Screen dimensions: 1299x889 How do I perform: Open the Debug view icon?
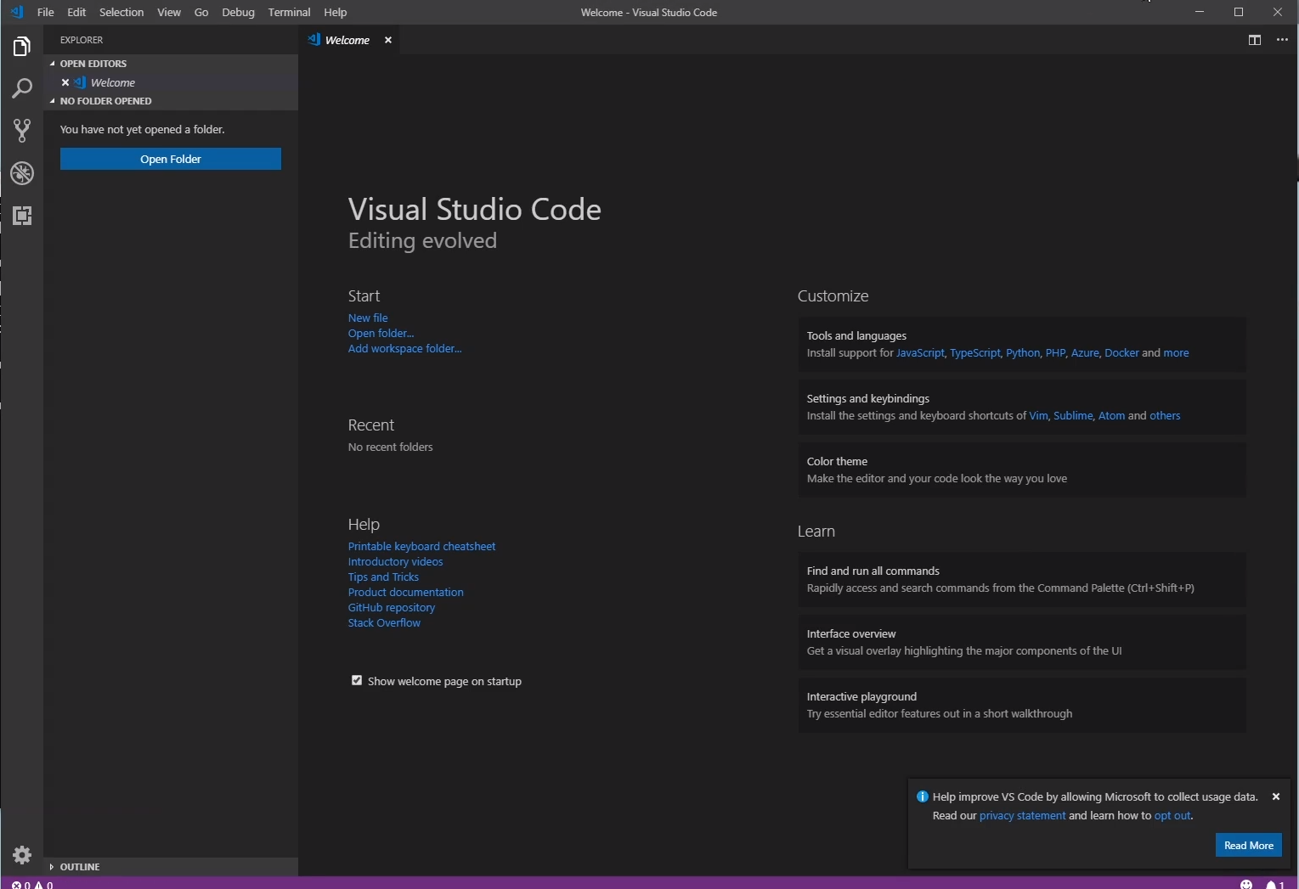coord(22,173)
